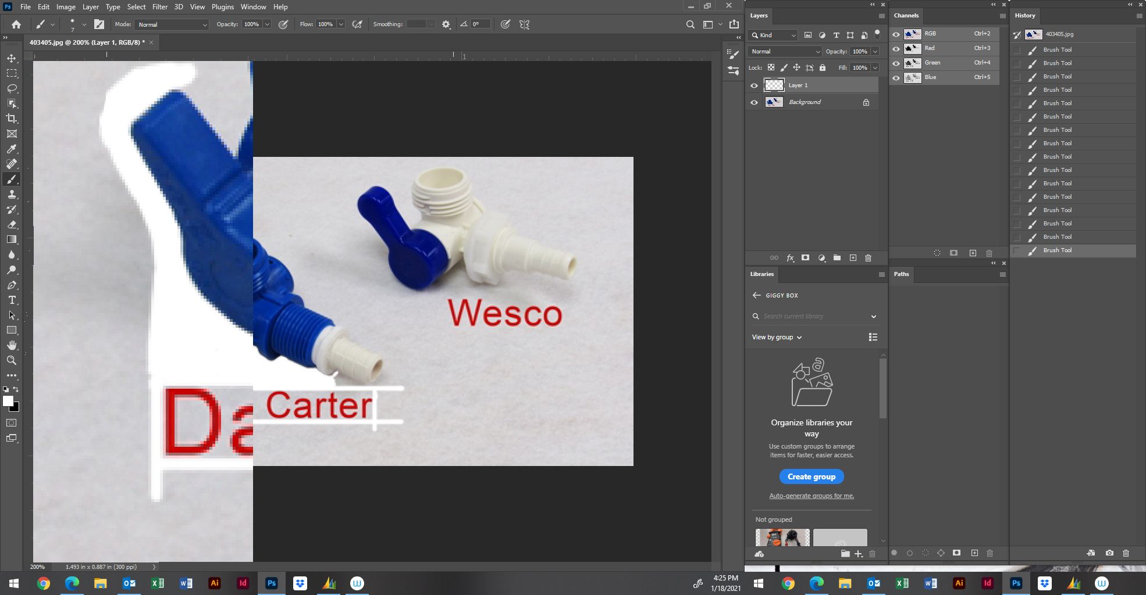The image size is (1146, 595).
Task: Hide the Blue channel
Action: [896, 77]
